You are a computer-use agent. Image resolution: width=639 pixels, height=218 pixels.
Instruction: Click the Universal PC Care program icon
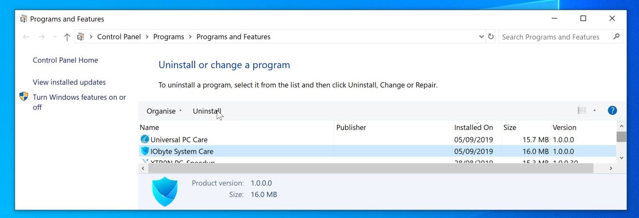[x=145, y=140]
